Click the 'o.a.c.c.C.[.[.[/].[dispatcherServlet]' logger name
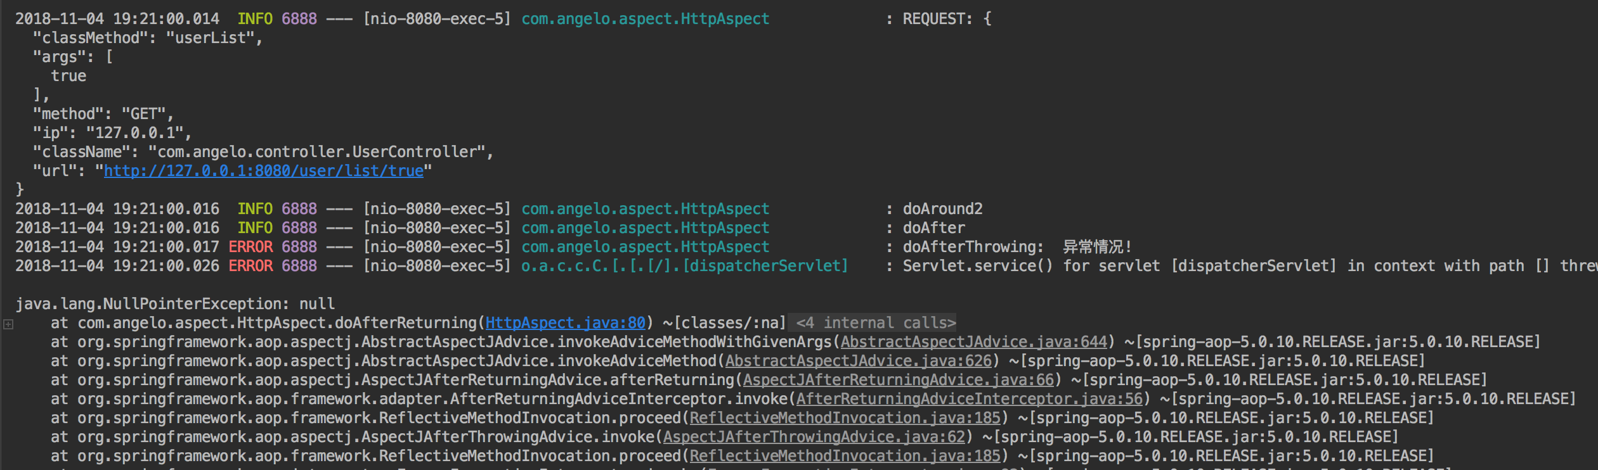 click(684, 266)
